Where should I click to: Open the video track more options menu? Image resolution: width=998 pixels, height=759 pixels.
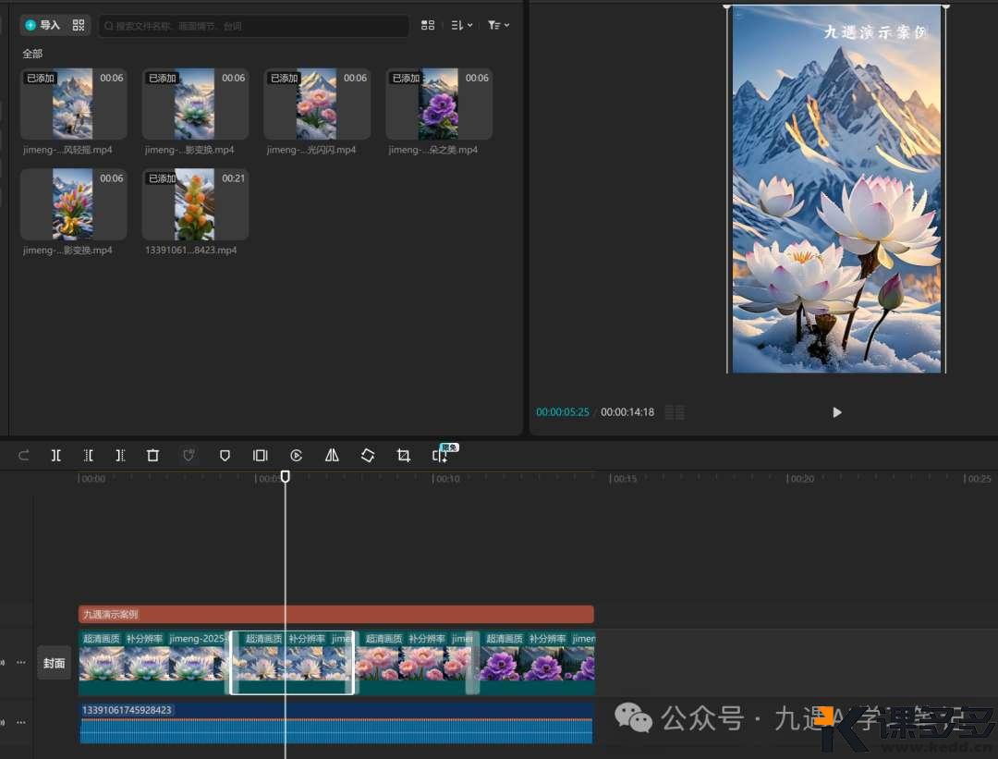(x=20, y=663)
